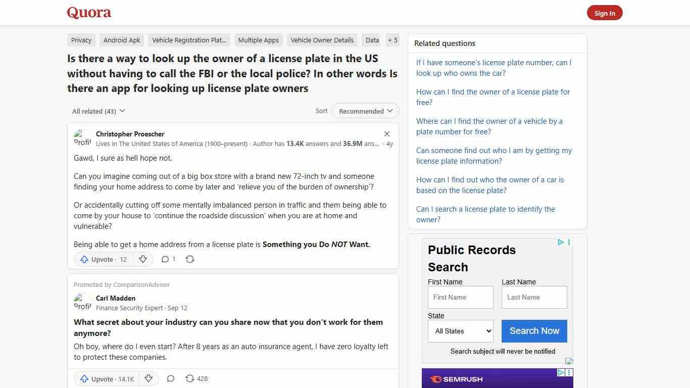Downvote Carl Madden's promoted answer
The height and width of the screenshot is (388, 690).
149,378
